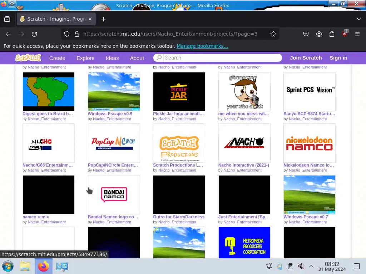The height and width of the screenshot is (274, 366).
Task: Click the show desktop button
Action: [x=357, y=266]
